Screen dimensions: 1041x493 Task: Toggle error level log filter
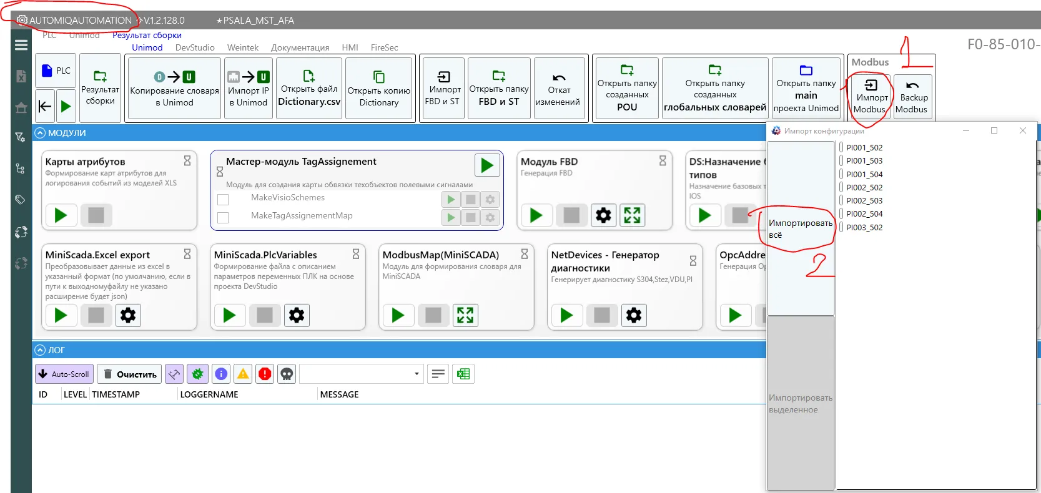pos(265,374)
